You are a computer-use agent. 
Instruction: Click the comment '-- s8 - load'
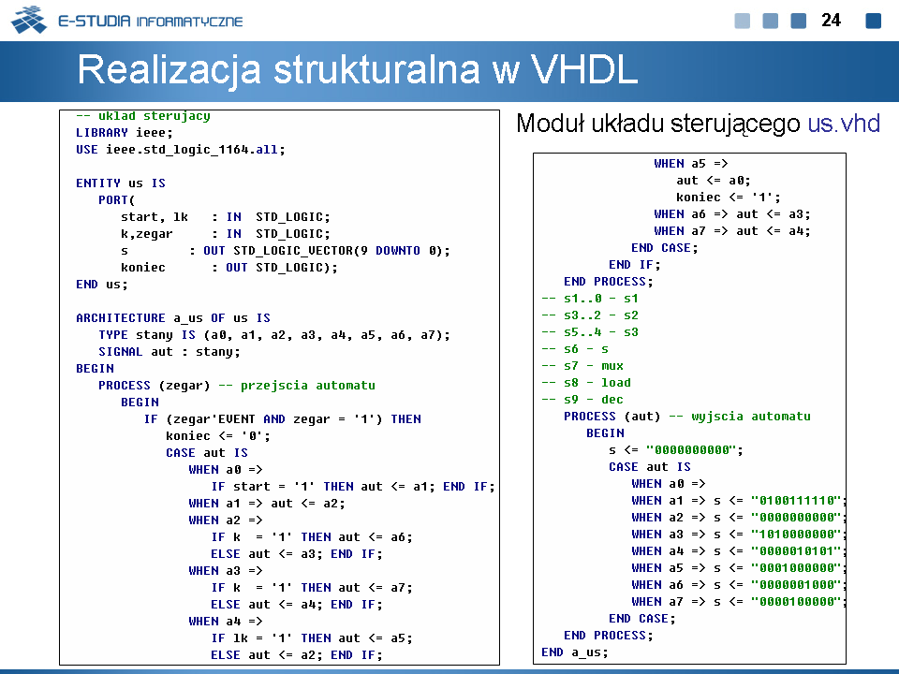click(586, 382)
